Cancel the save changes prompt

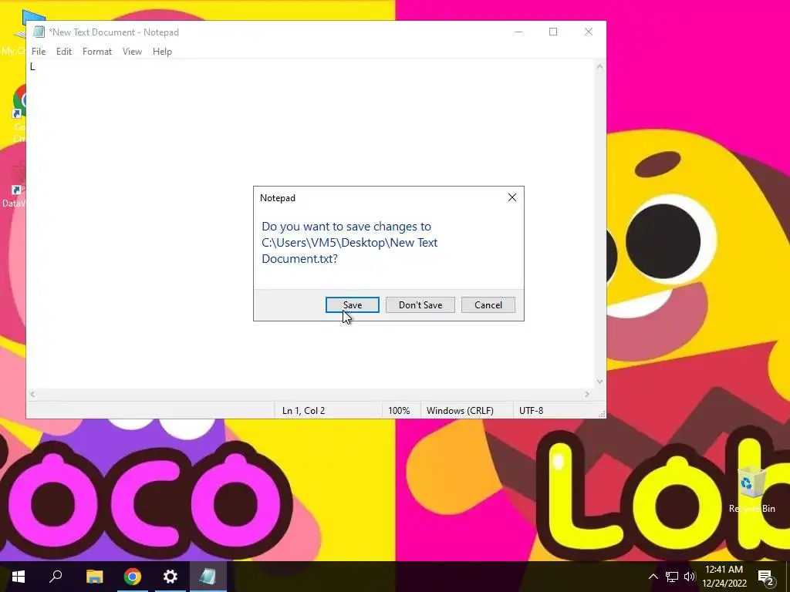point(488,304)
